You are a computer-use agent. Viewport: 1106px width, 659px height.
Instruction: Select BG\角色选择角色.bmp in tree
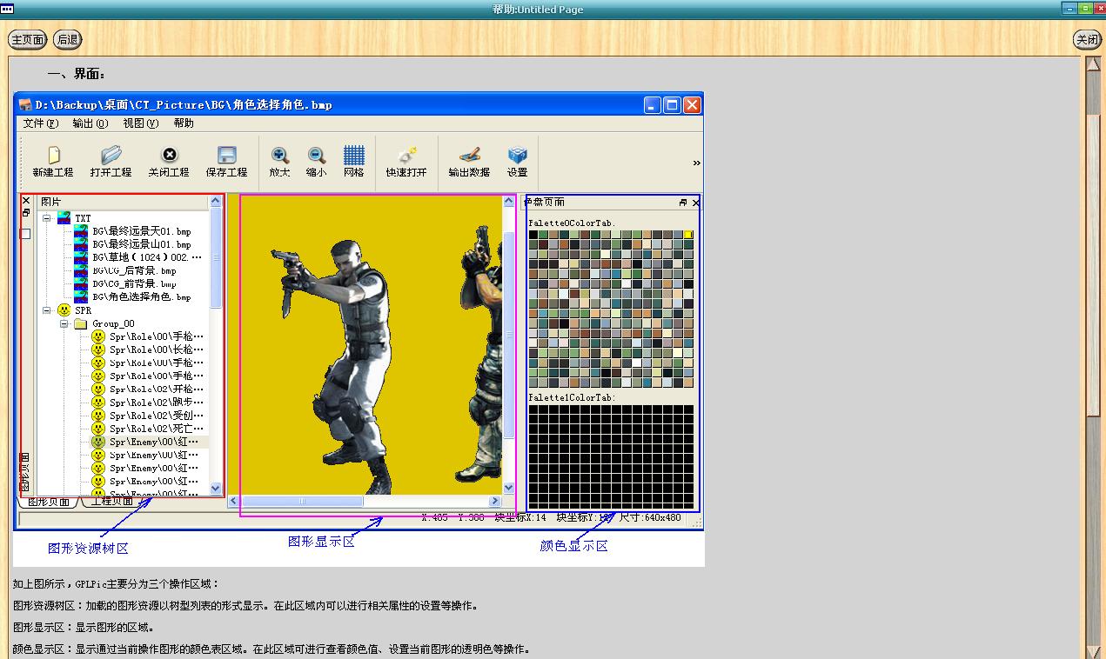142,297
